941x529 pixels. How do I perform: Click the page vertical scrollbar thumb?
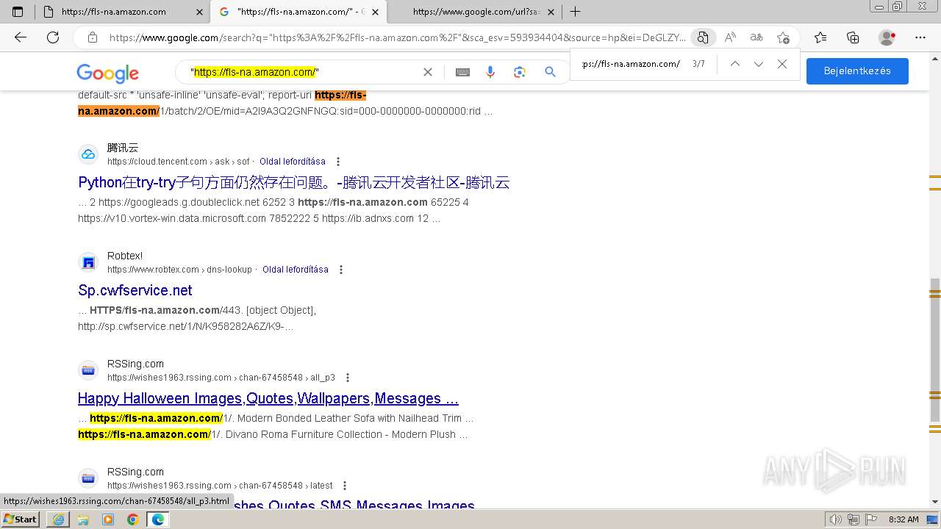(x=935, y=350)
